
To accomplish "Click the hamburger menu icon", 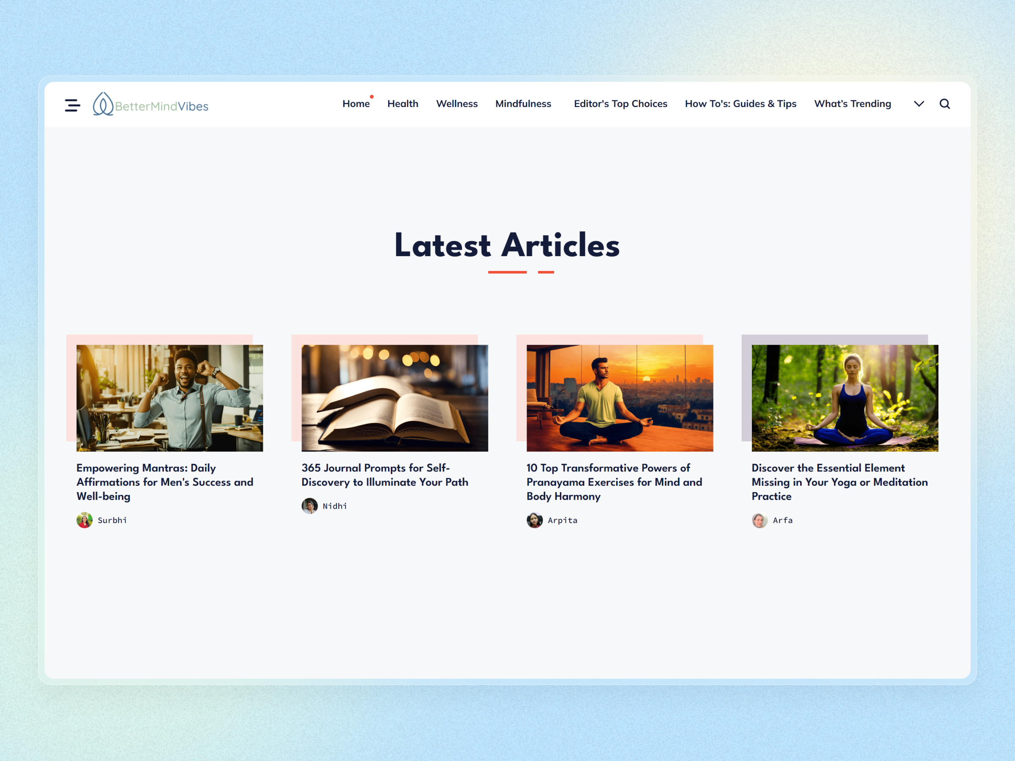I will coord(72,105).
